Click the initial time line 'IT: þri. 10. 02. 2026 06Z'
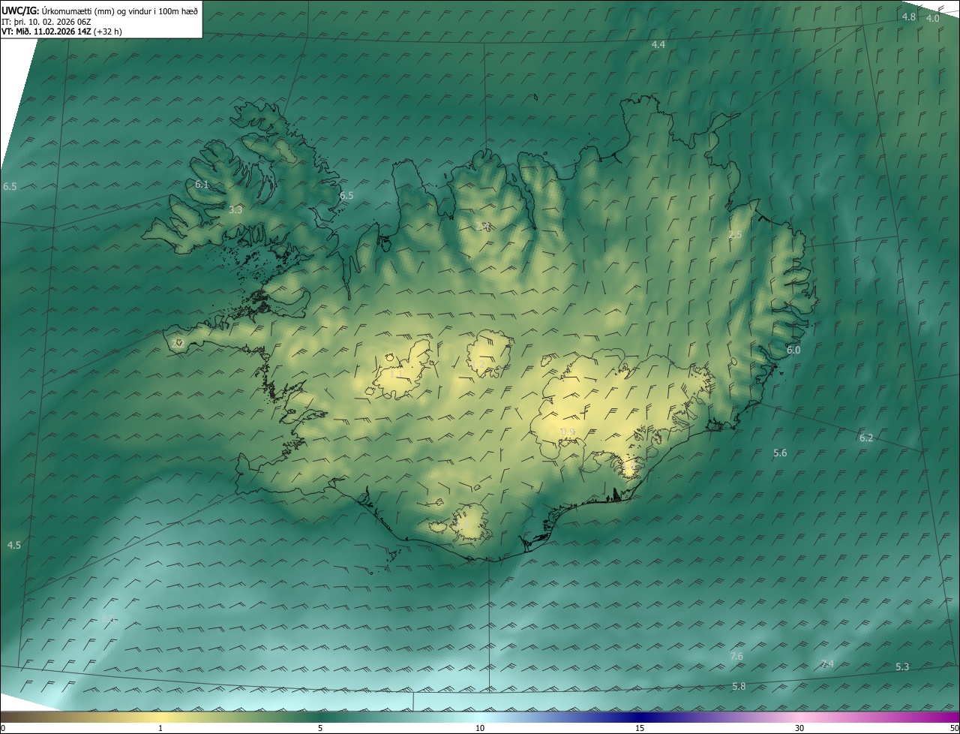960x734 pixels. (46, 21)
